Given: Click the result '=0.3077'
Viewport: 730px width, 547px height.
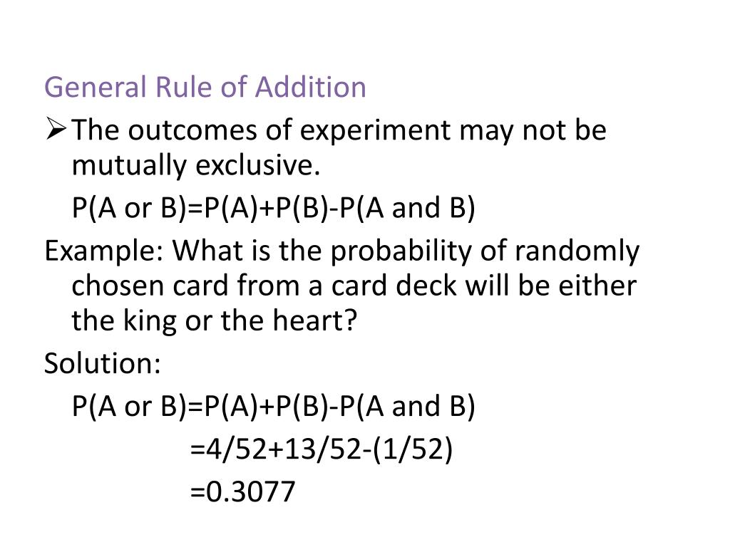Looking at the screenshot, I should point(242,491).
